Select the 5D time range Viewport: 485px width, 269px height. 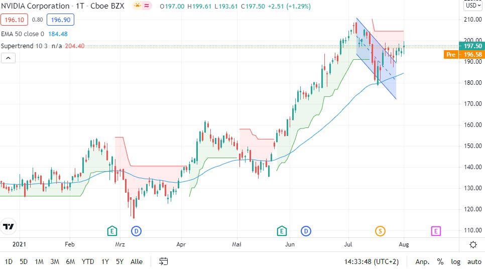pyautogui.click(x=24, y=261)
